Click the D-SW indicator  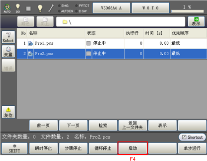point(81,11)
